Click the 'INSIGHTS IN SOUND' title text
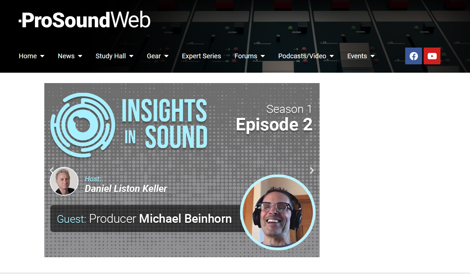 (164, 124)
